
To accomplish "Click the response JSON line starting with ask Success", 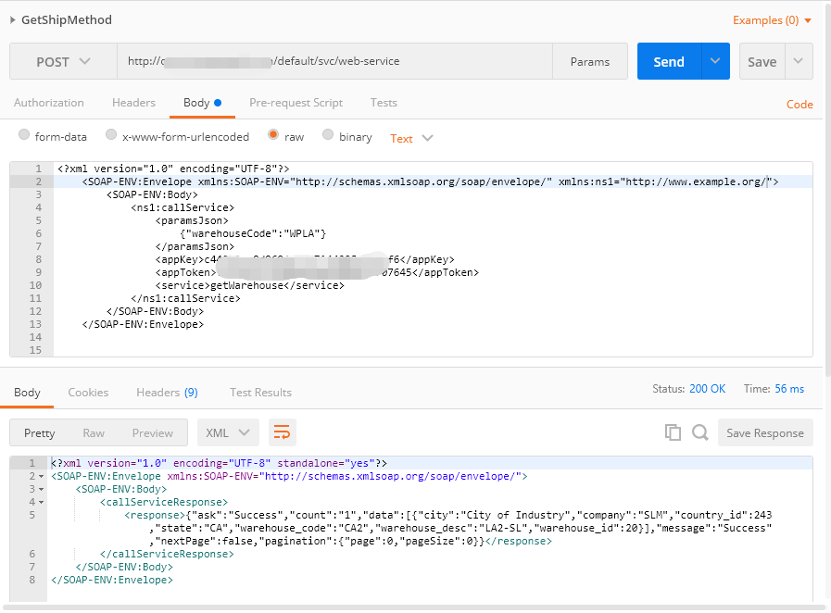I will tap(447, 515).
